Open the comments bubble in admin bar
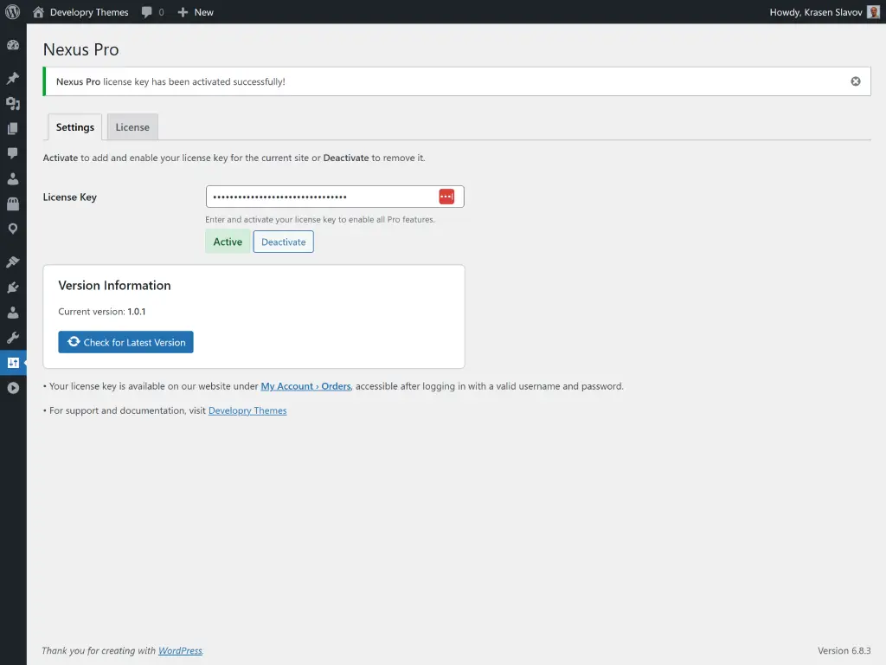This screenshot has width=886, height=665. click(147, 12)
